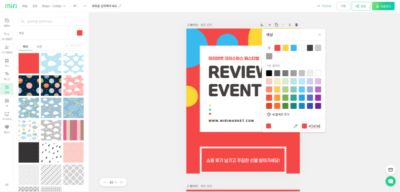Screen dimensions: 400x192
Task: Click the add new palette icon link
Action: [278, 114]
